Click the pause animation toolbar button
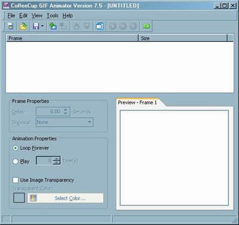Screen dimensions: 239x225 tap(123, 26)
